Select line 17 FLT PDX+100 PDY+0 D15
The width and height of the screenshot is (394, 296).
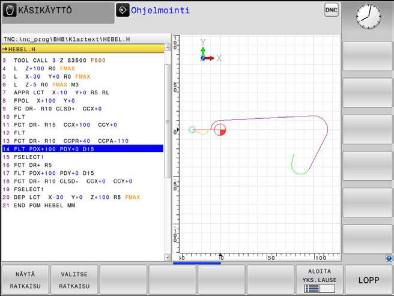[x=83, y=173]
